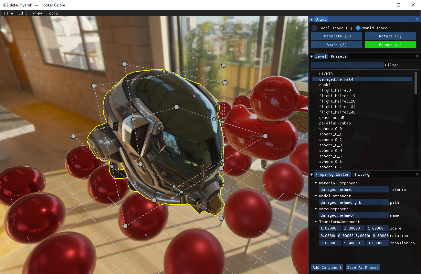Click the Save As Preset button
The width and height of the screenshot is (421, 274).
(x=363, y=268)
